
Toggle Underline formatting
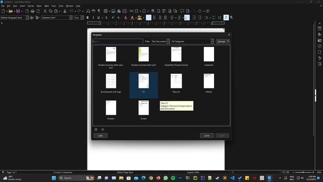[x=98, y=18]
